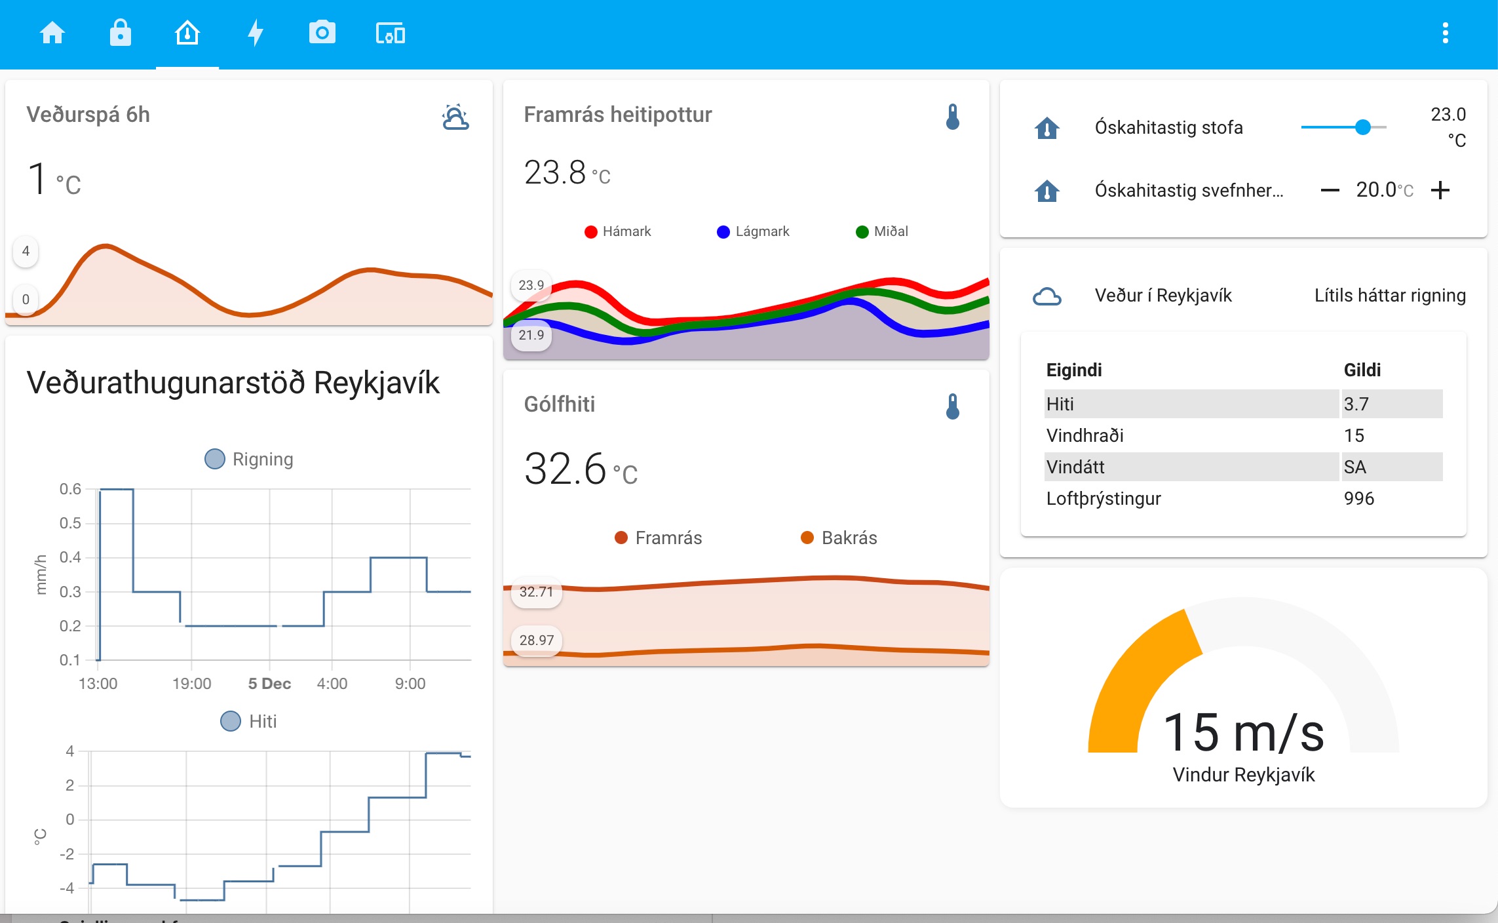
Task: Click the cloud icon beside Veður í Reykjavík
Action: [x=1047, y=296]
